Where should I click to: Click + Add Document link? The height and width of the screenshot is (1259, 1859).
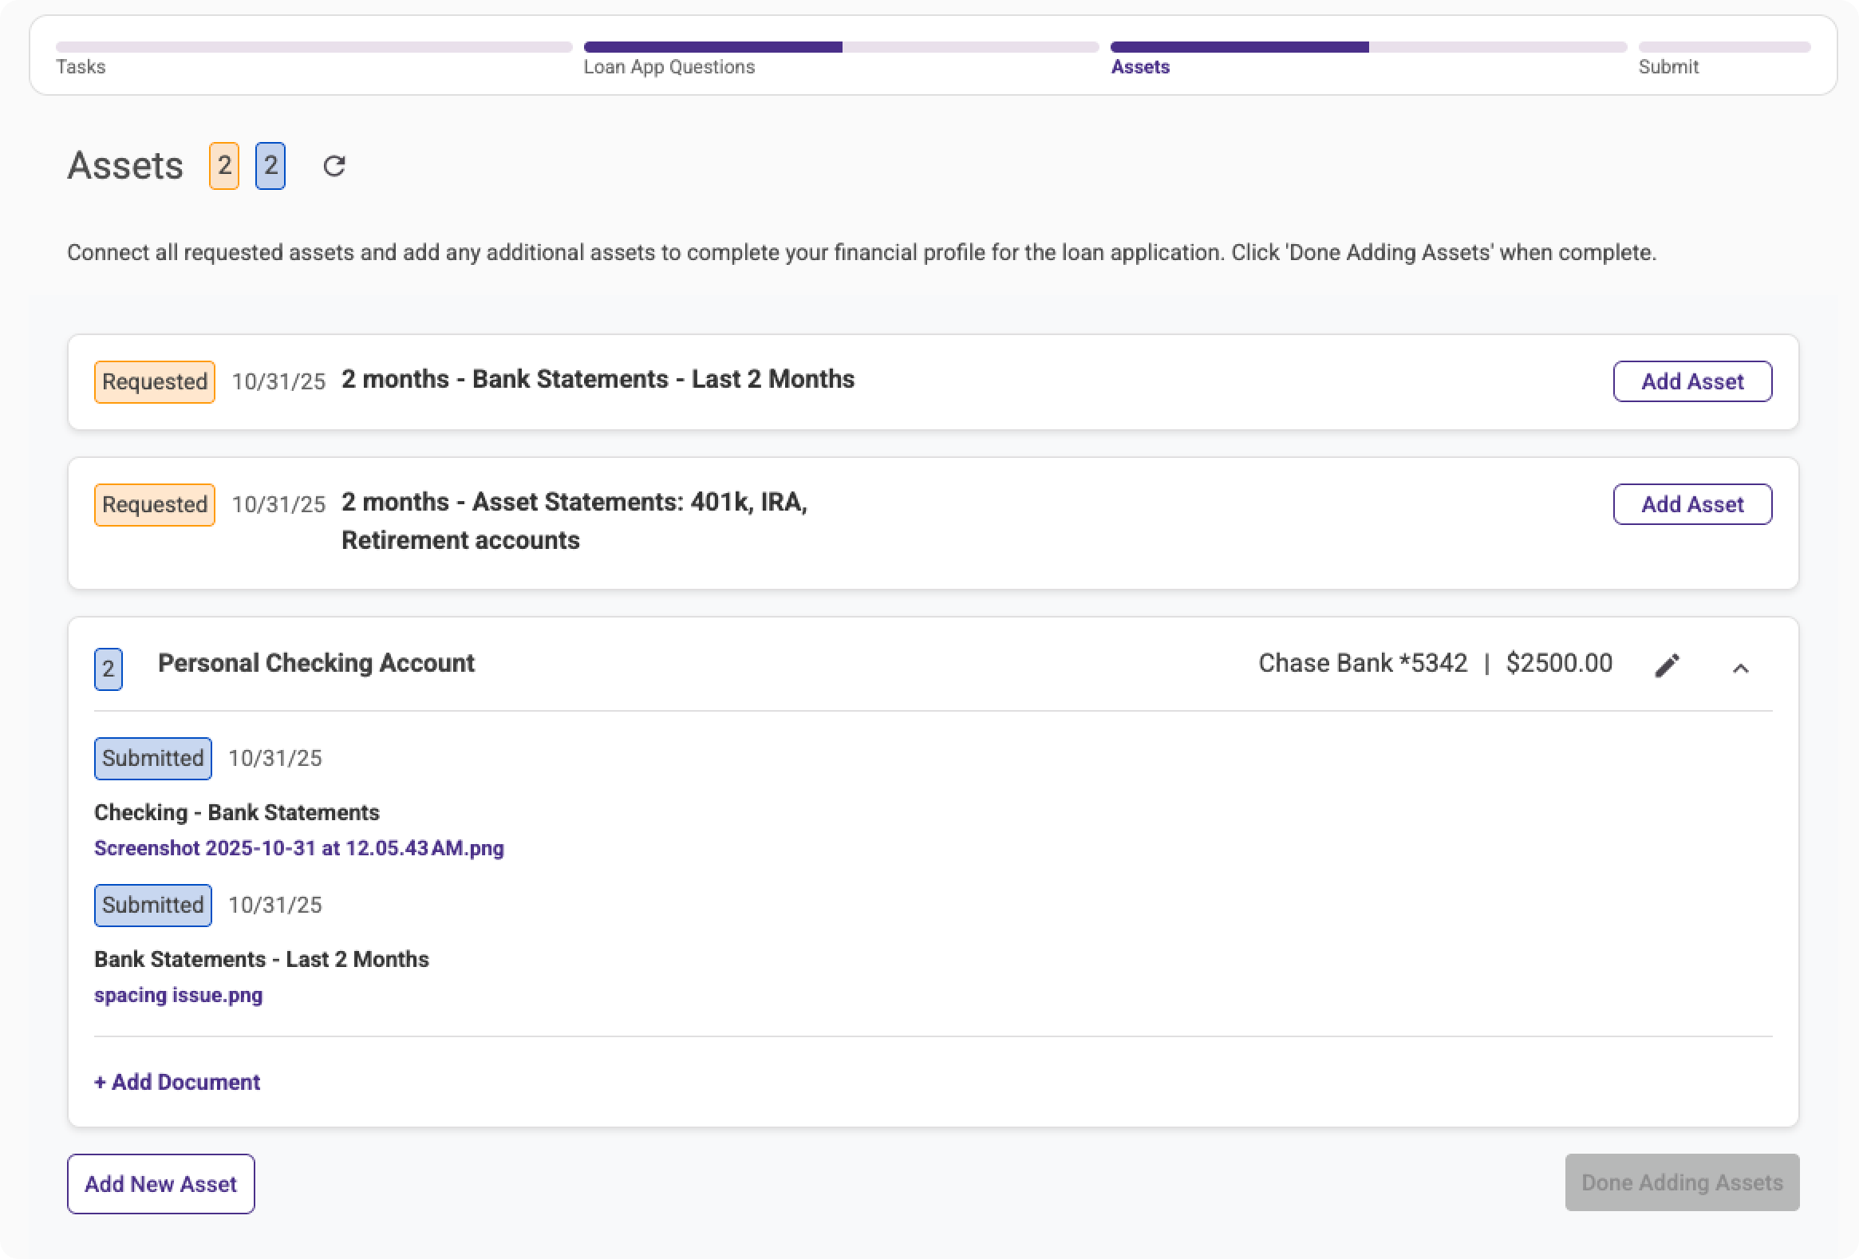click(178, 1082)
